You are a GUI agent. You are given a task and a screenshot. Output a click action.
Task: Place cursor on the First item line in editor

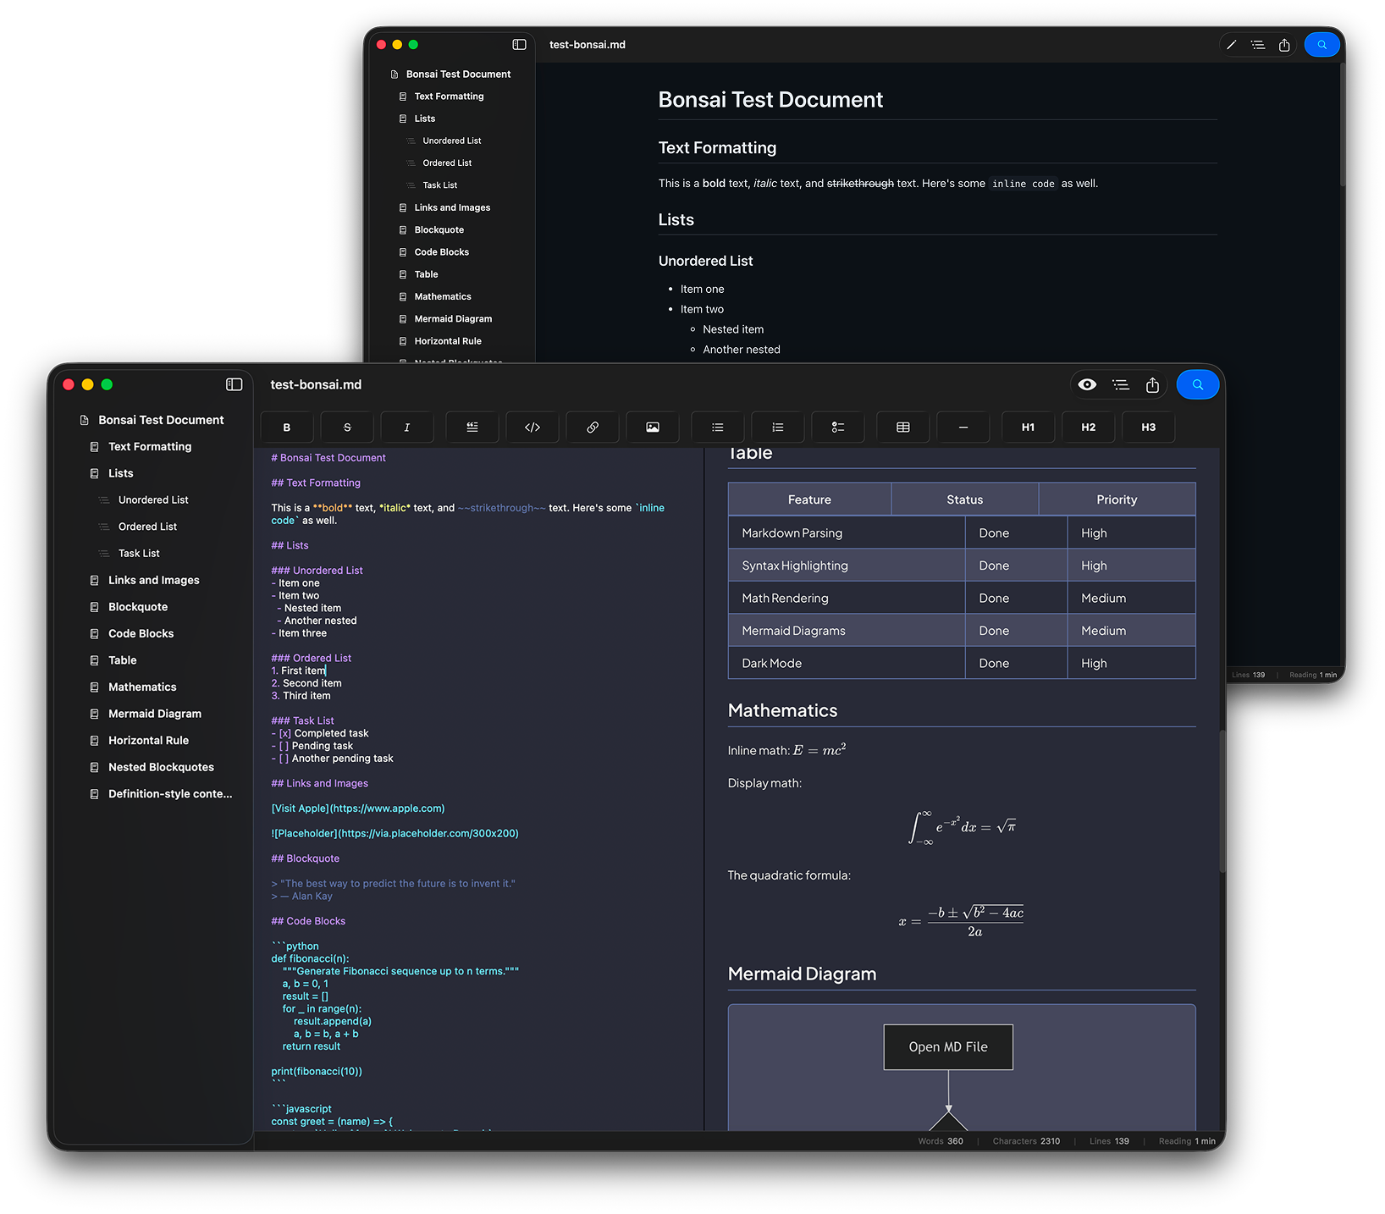pyautogui.click(x=298, y=670)
